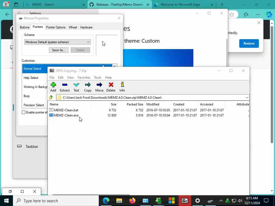Image resolution: width=275 pixels, height=206 pixels.
Task: Select Normal Select pointer in Customize list
Action: [35, 69]
